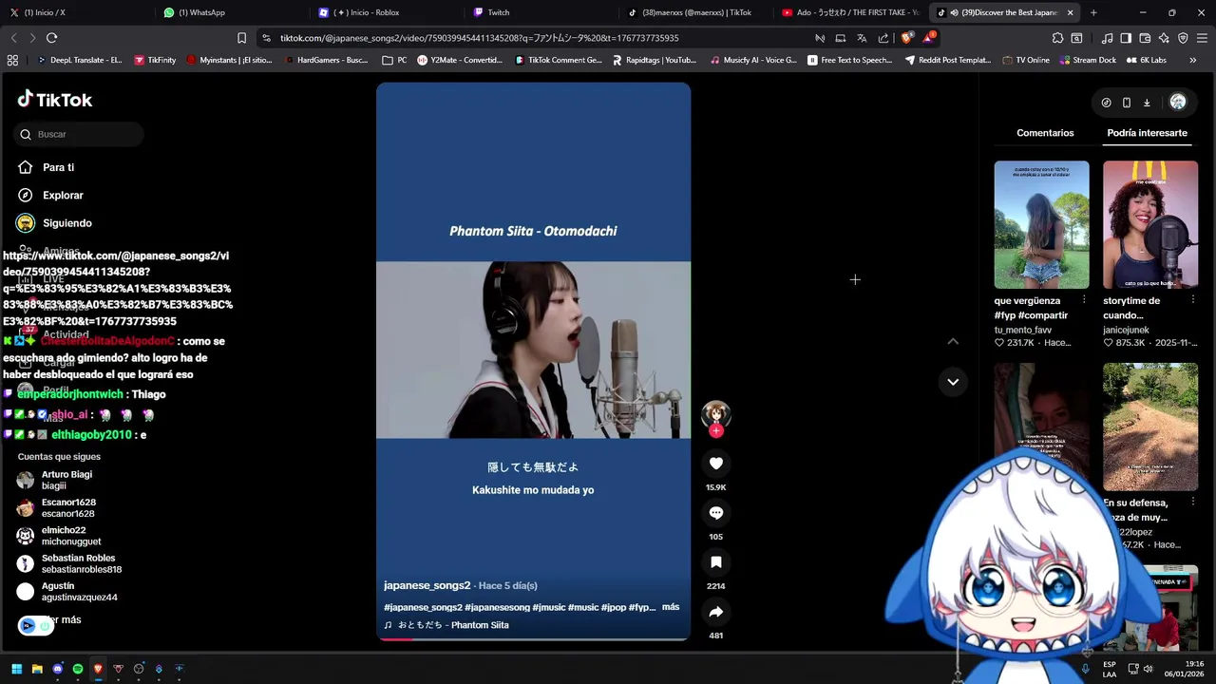Open the 'que vergüenza' video thumbnail
This screenshot has height=684, width=1216.
click(x=1041, y=224)
